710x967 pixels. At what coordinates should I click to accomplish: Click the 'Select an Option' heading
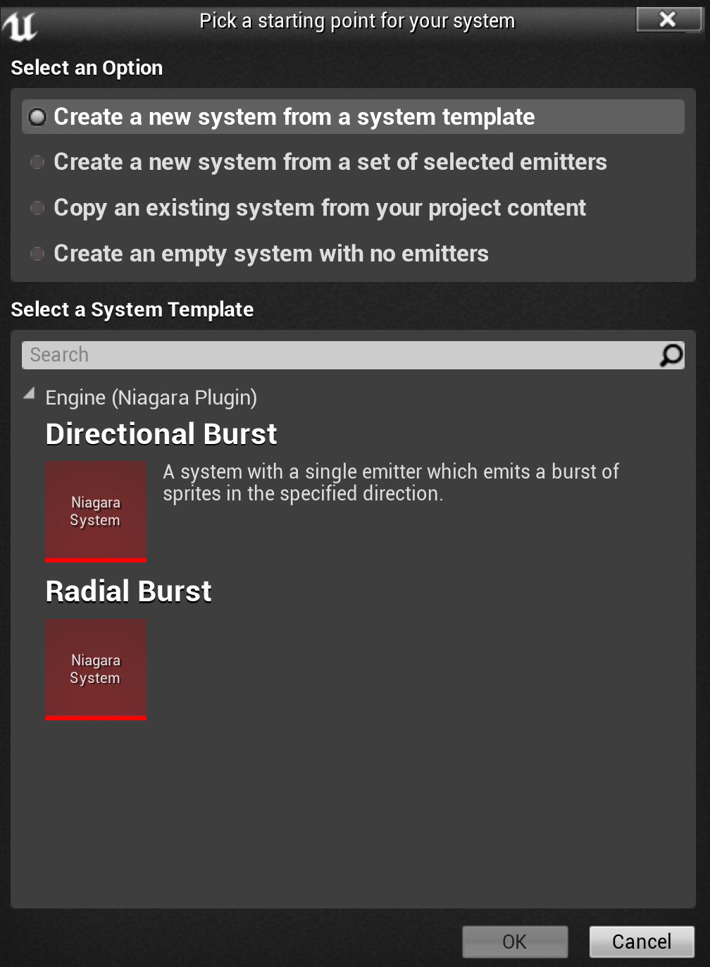[x=87, y=68]
